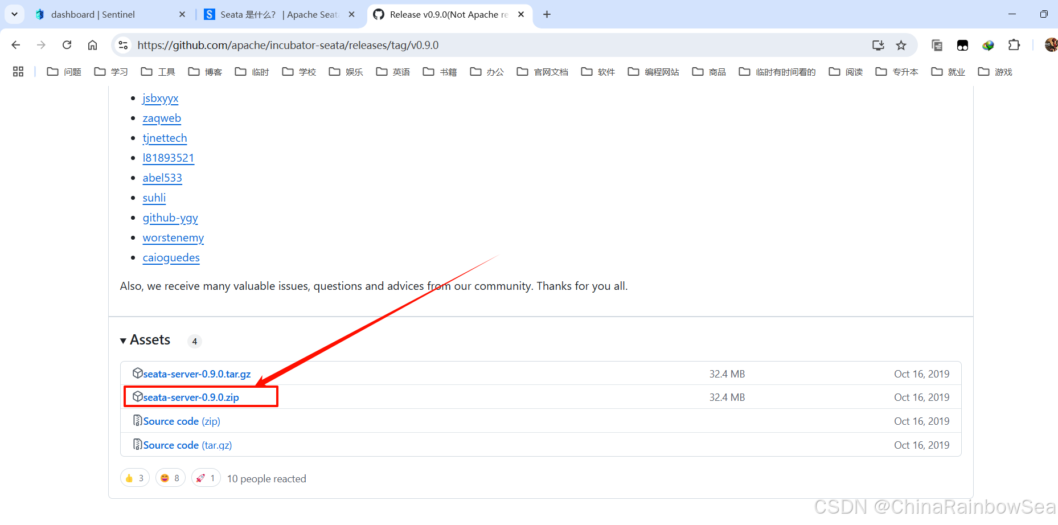Screen dimensions: 1058x525
Task: Open the 软件 bookmarks folder
Action: click(598, 72)
